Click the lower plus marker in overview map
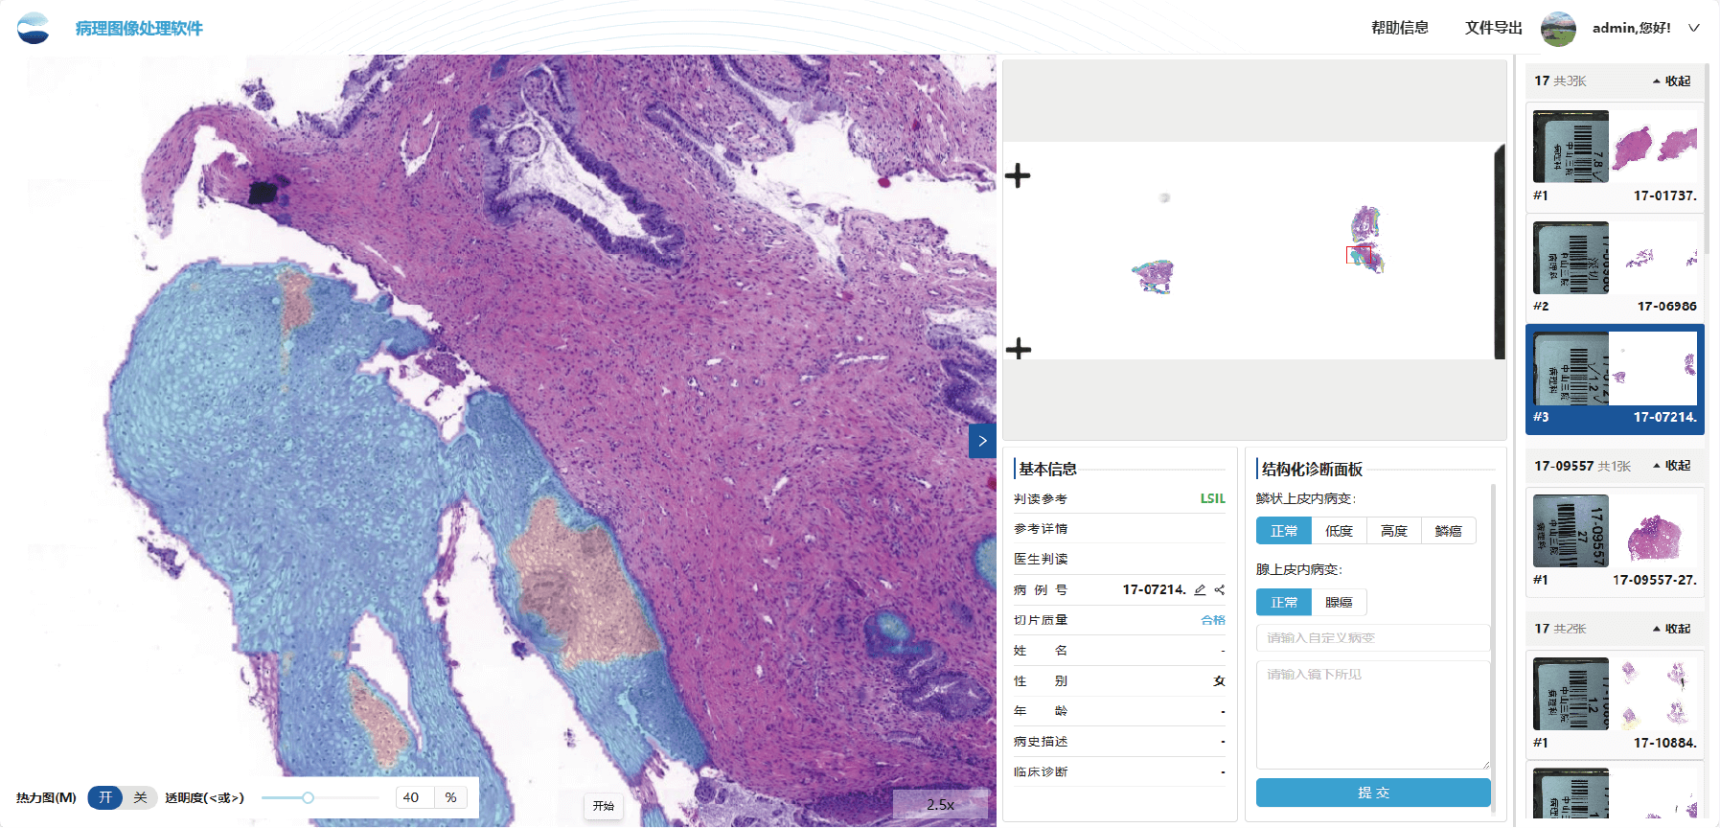The width and height of the screenshot is (1720, 828). click(x=1019, y=348)
